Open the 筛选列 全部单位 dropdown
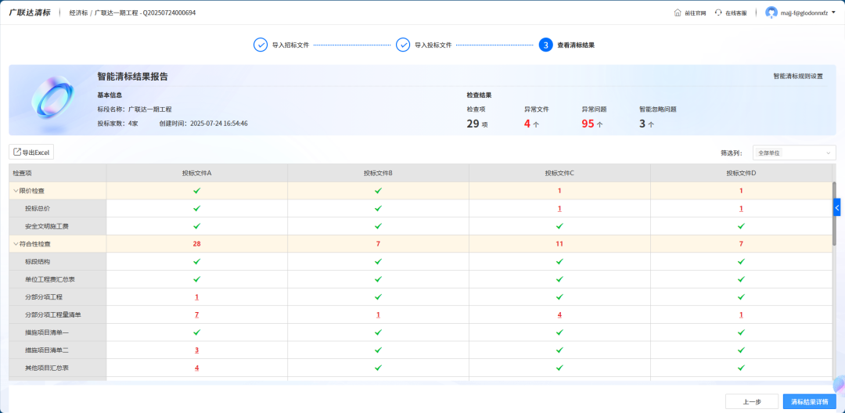This screenshot has height=413, width=845. (x=793, y=153)
